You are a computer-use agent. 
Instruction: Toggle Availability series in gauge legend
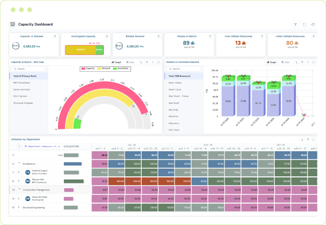point(121,69)
